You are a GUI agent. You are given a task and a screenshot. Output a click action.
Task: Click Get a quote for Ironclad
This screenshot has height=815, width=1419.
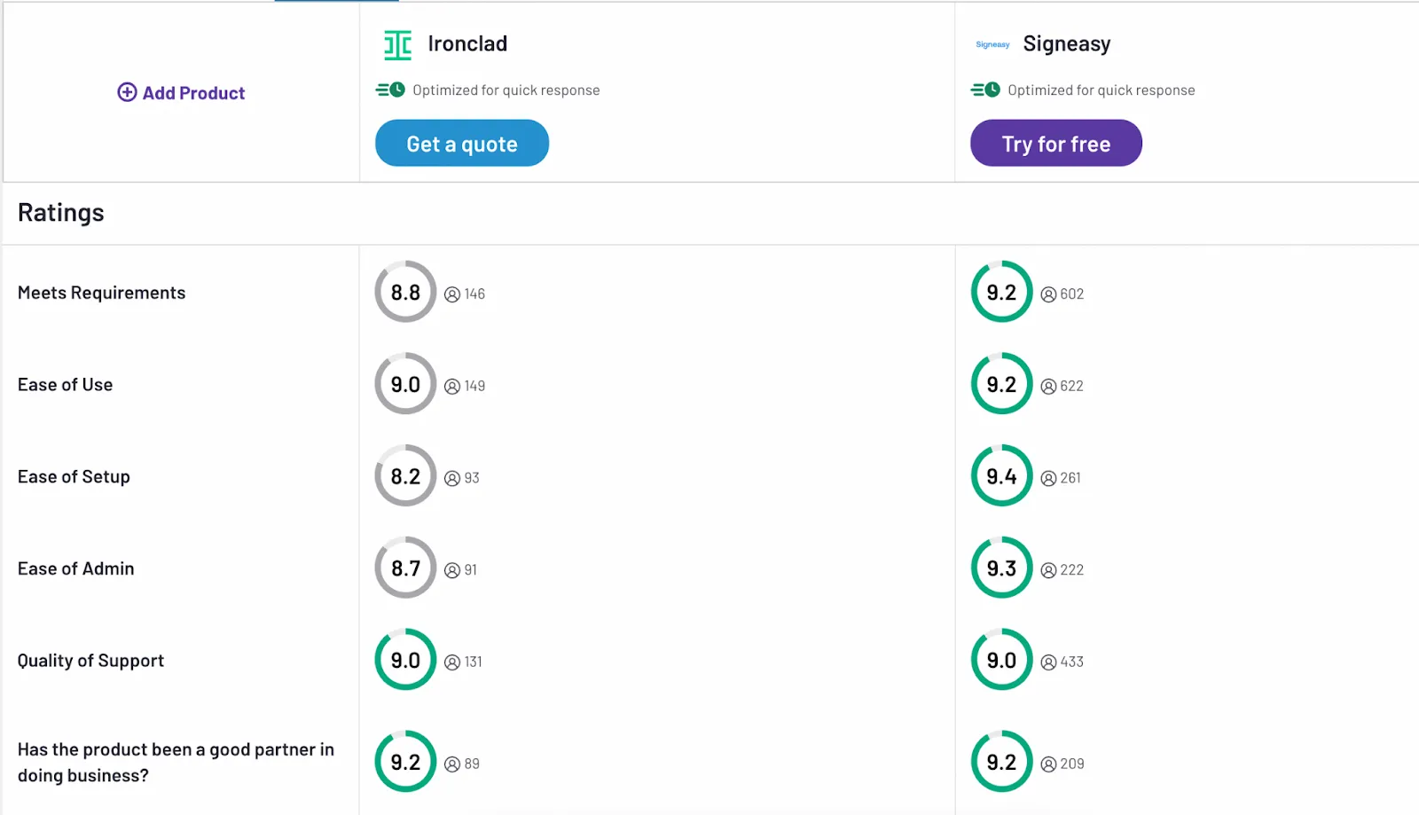[461, 143]
